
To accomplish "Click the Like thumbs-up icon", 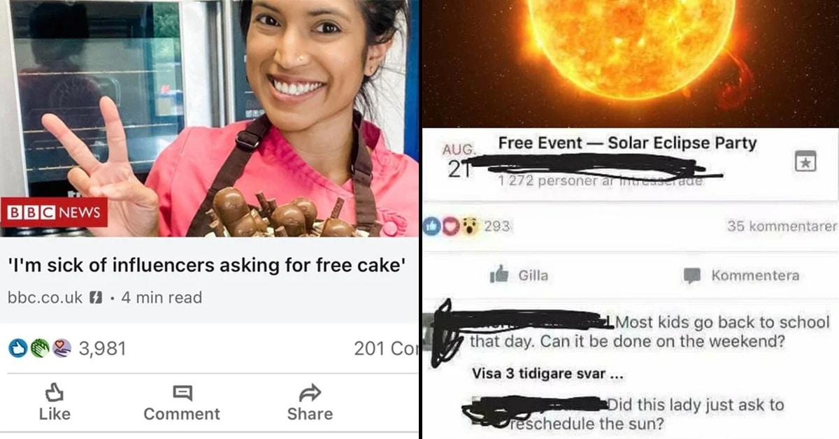I will [x=54, y=391].
